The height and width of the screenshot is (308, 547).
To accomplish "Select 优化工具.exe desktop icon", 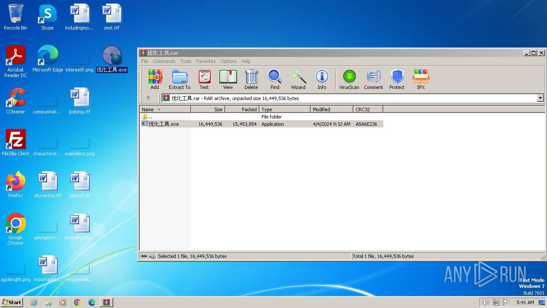I will (112, 59).
